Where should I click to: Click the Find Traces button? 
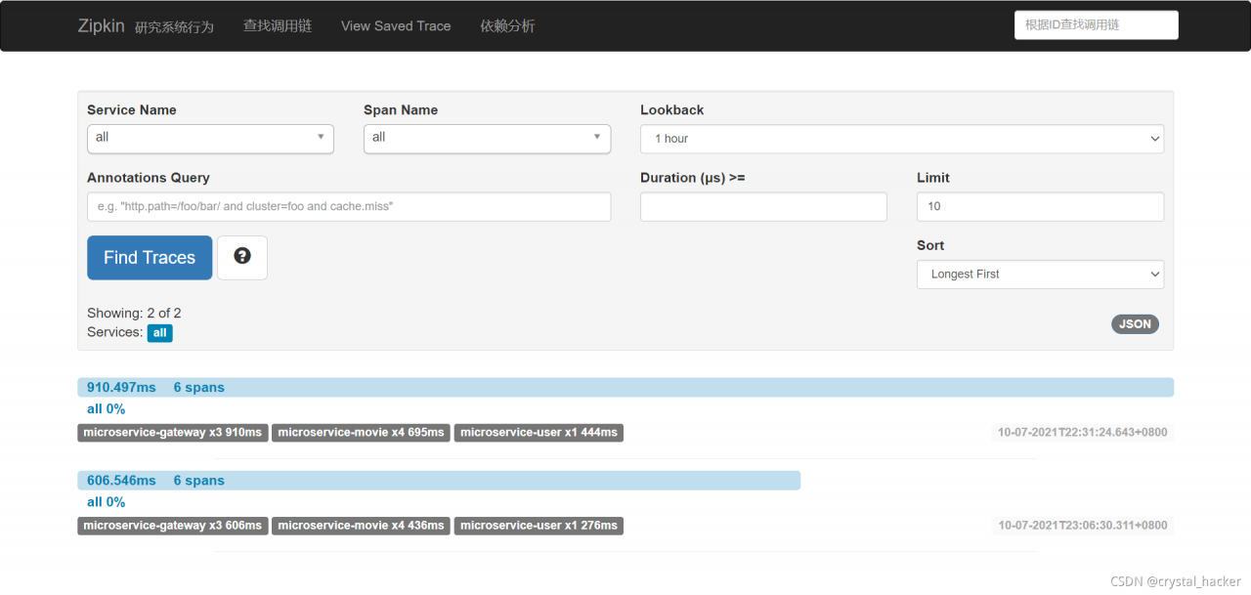150,257
